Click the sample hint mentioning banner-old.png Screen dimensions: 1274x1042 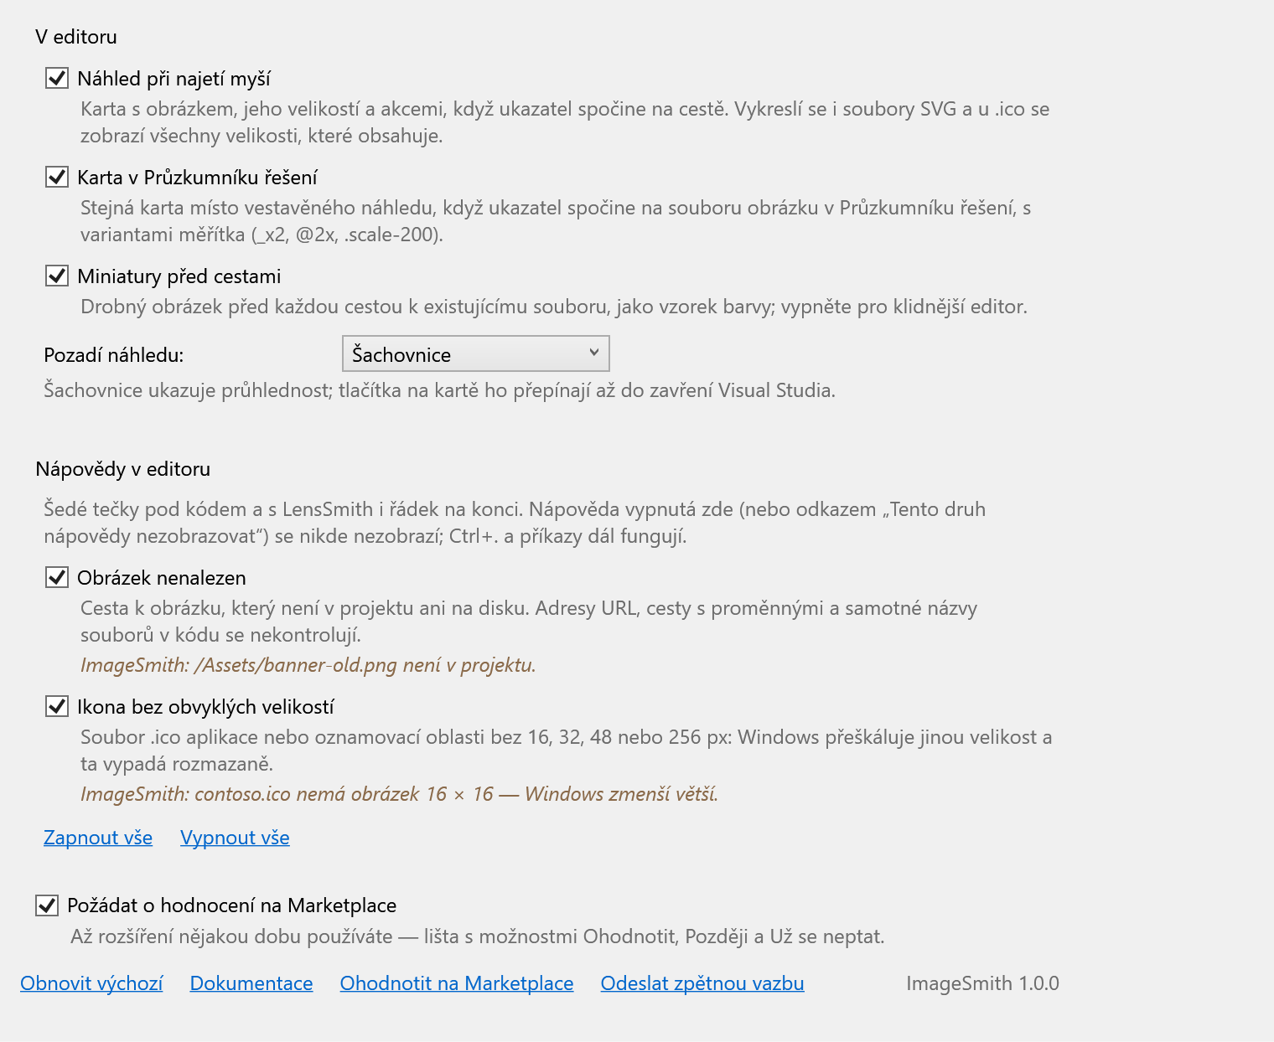click(308, 665)
